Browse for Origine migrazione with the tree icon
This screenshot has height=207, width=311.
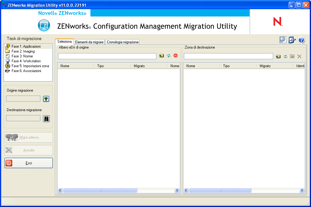coord(46,98)
